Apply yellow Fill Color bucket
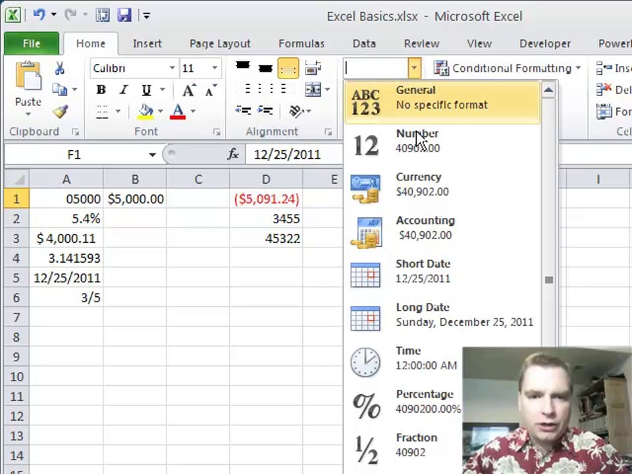 (x=145, y=111)
